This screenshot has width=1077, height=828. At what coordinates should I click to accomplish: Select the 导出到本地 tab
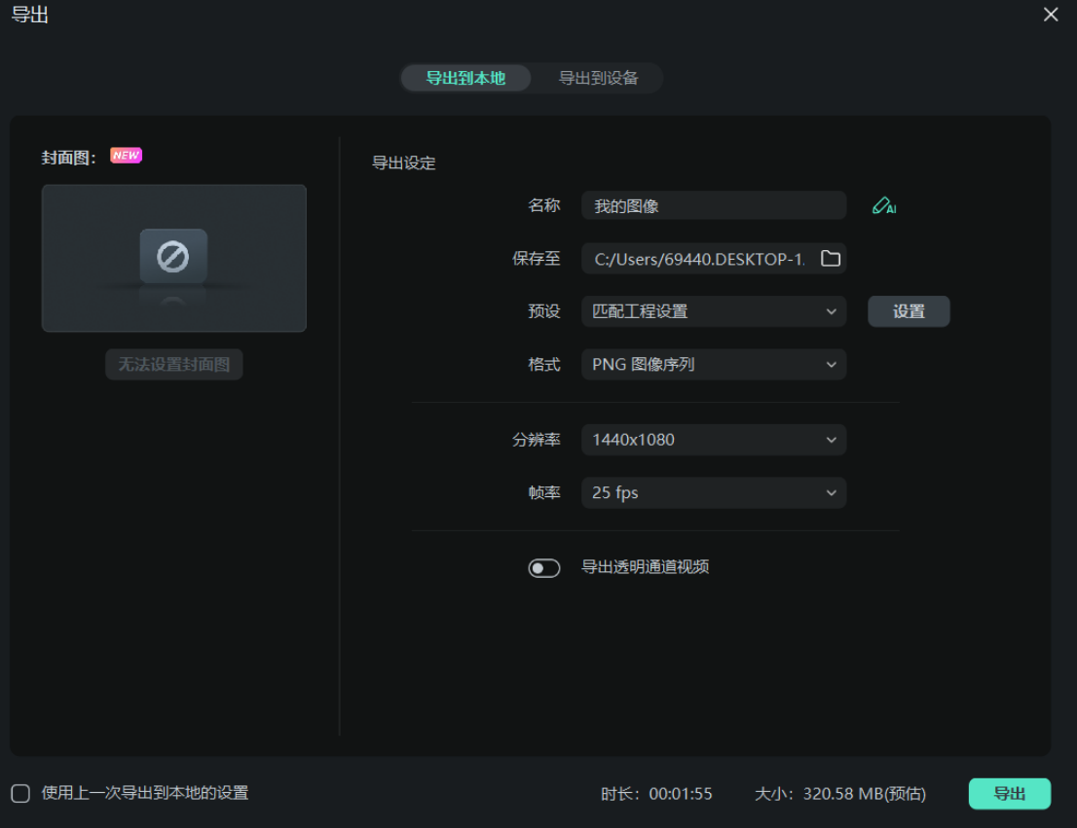click(465, 79)
